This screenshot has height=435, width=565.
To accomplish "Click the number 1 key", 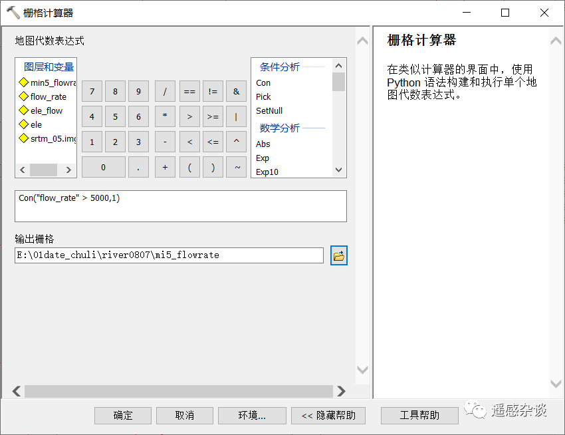I will 92,142.
